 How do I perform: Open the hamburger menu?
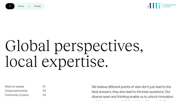pos(10,6)
